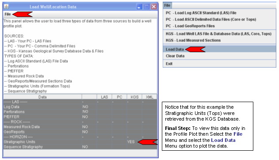Image resolution: width=279 pixels, height=160 pixels.
Task: Click the Java icon in title bar
Action: [x=6, y=7]
